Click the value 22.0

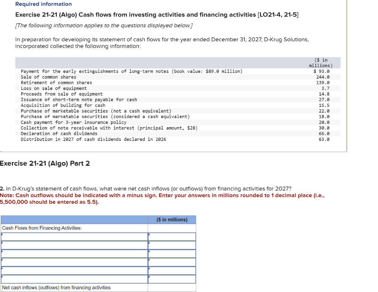(324, 111)
